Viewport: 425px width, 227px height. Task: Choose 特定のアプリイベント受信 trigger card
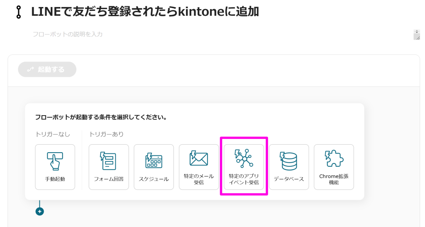244,167
